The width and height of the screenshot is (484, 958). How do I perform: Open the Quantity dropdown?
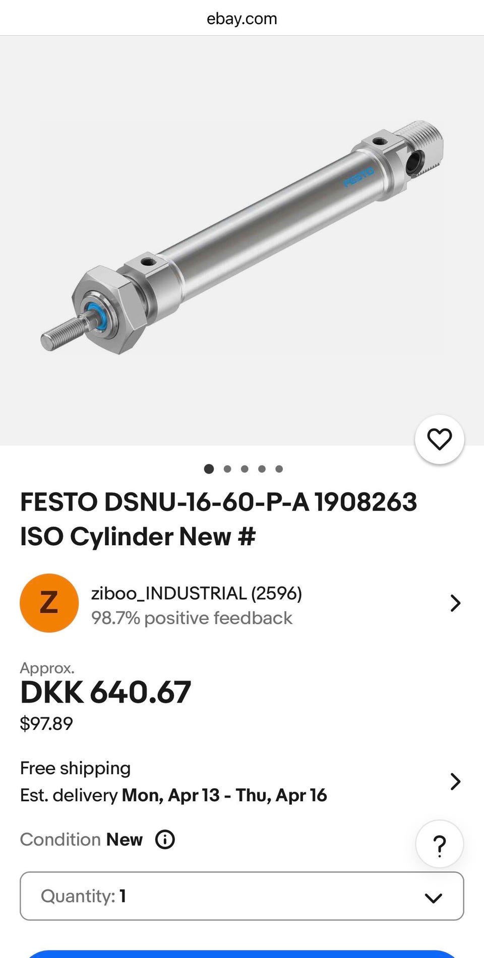242,896
